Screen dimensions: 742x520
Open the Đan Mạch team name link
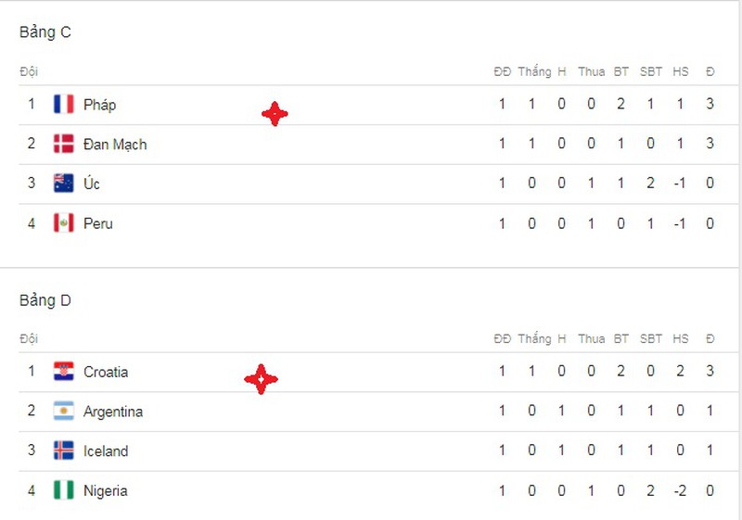coord(115,145)
